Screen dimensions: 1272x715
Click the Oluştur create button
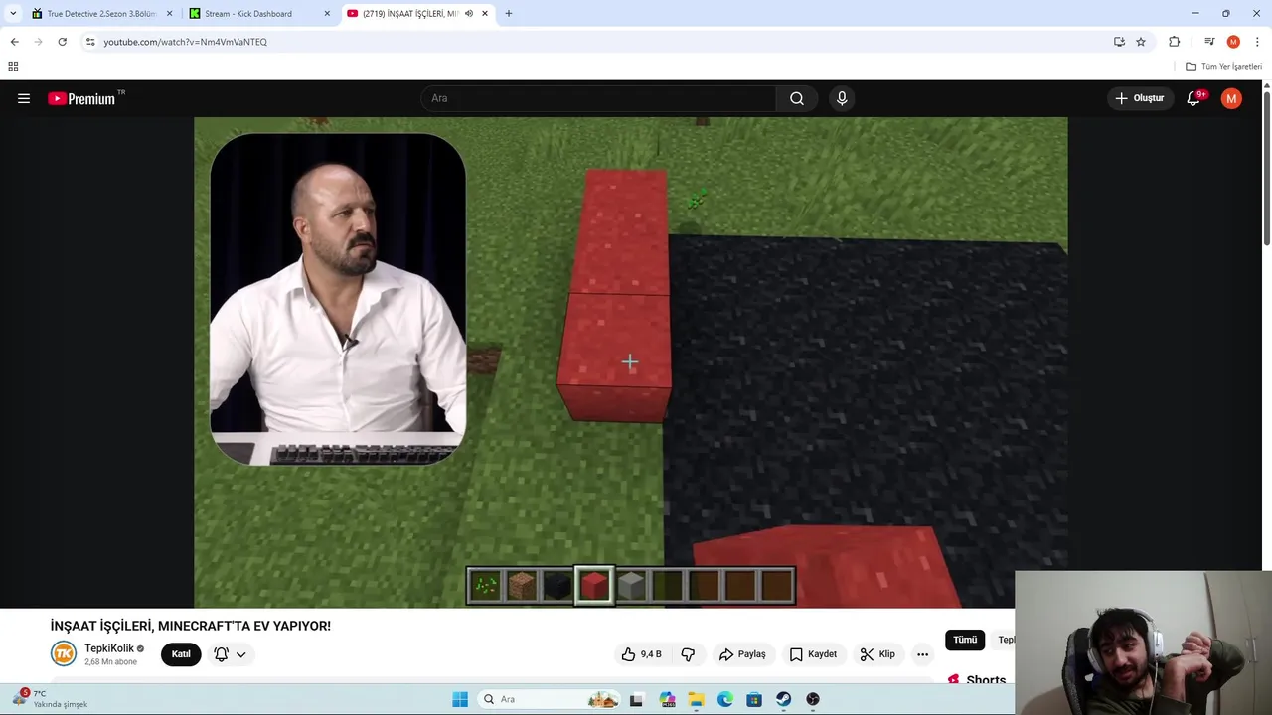(x=1139, y=98)
